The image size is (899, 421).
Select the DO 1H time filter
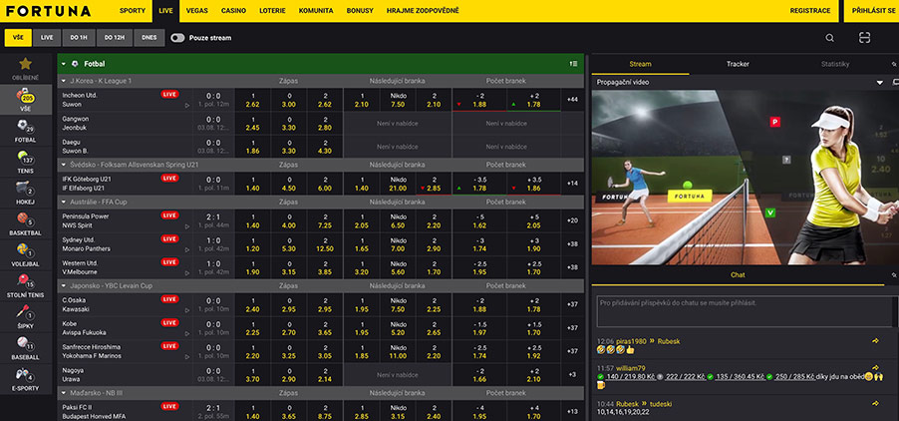tap(81, 38)
